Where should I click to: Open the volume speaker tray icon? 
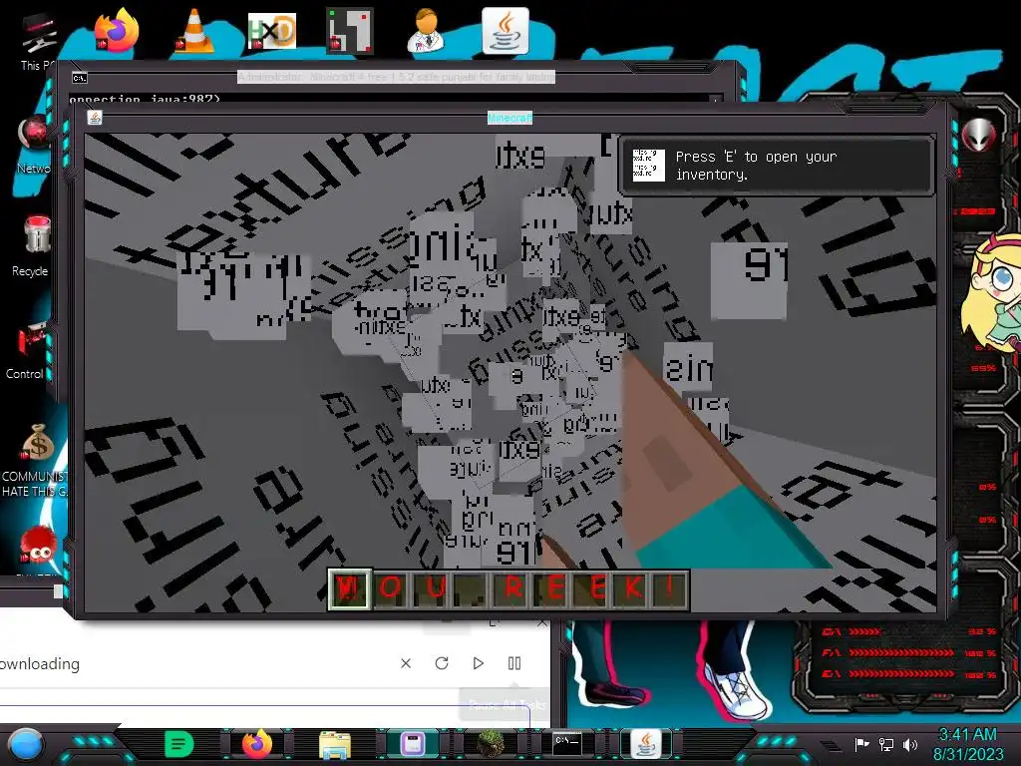[x=910, y=744]
